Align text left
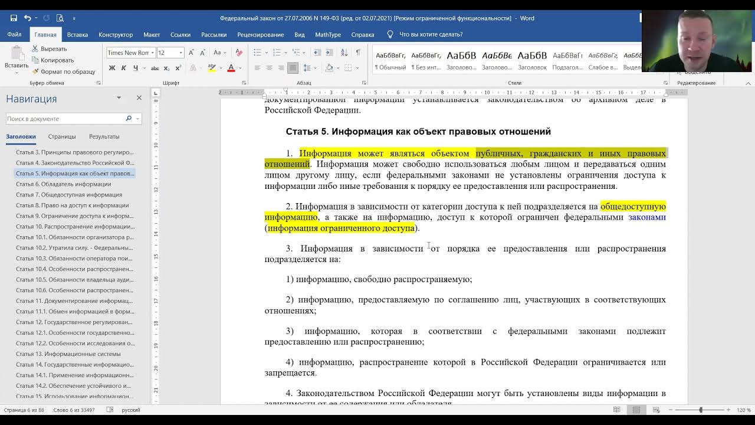 (257, 68)
